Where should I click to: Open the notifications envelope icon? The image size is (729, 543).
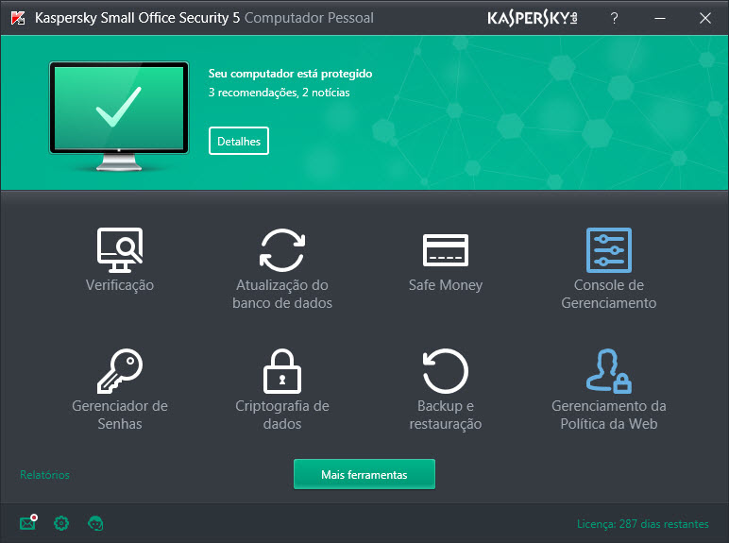(x=28, y=522)
